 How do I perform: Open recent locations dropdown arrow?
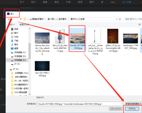17,19
